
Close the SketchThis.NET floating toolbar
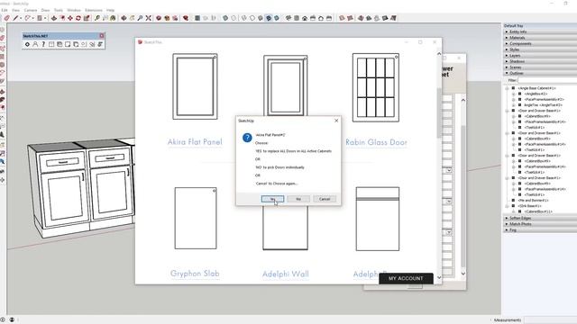102,36
